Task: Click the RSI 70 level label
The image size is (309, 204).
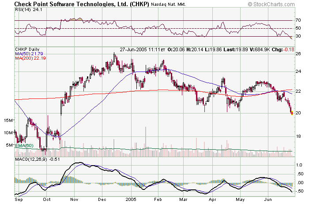Action: 298,20
